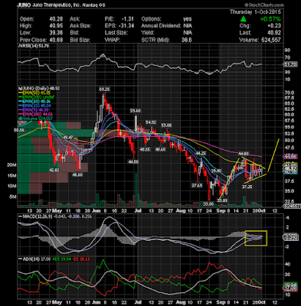301x306 pixels.
Task: Select the Juno Therapeutics, Inc. company name
Action: (x=57, y=5)
